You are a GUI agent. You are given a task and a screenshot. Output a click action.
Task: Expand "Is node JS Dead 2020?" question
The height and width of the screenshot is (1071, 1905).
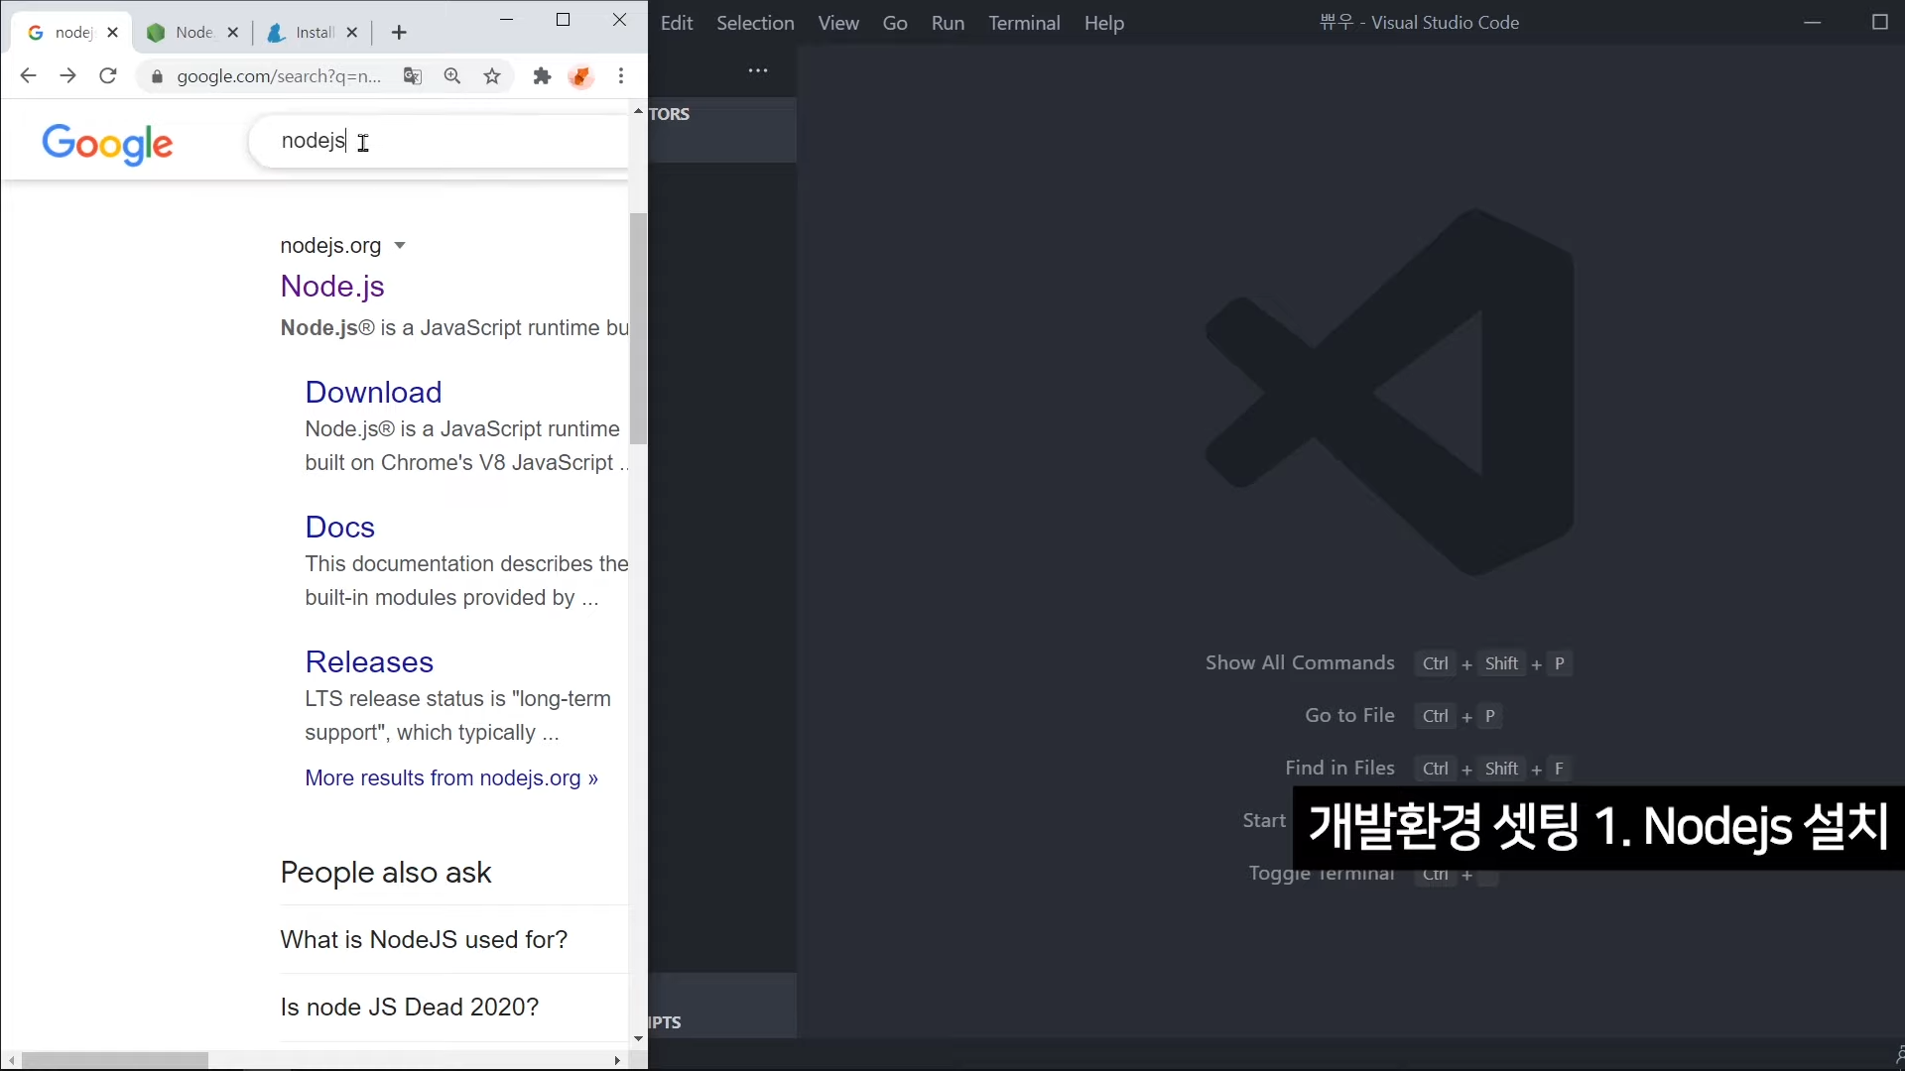(409, 1008)
